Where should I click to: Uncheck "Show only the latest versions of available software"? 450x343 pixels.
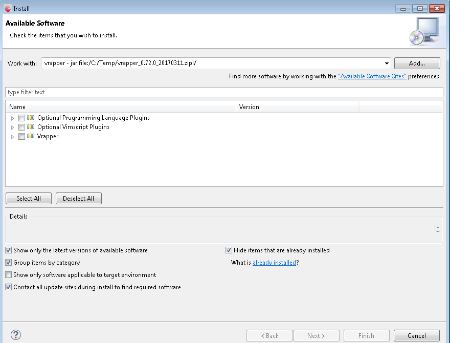8,250
